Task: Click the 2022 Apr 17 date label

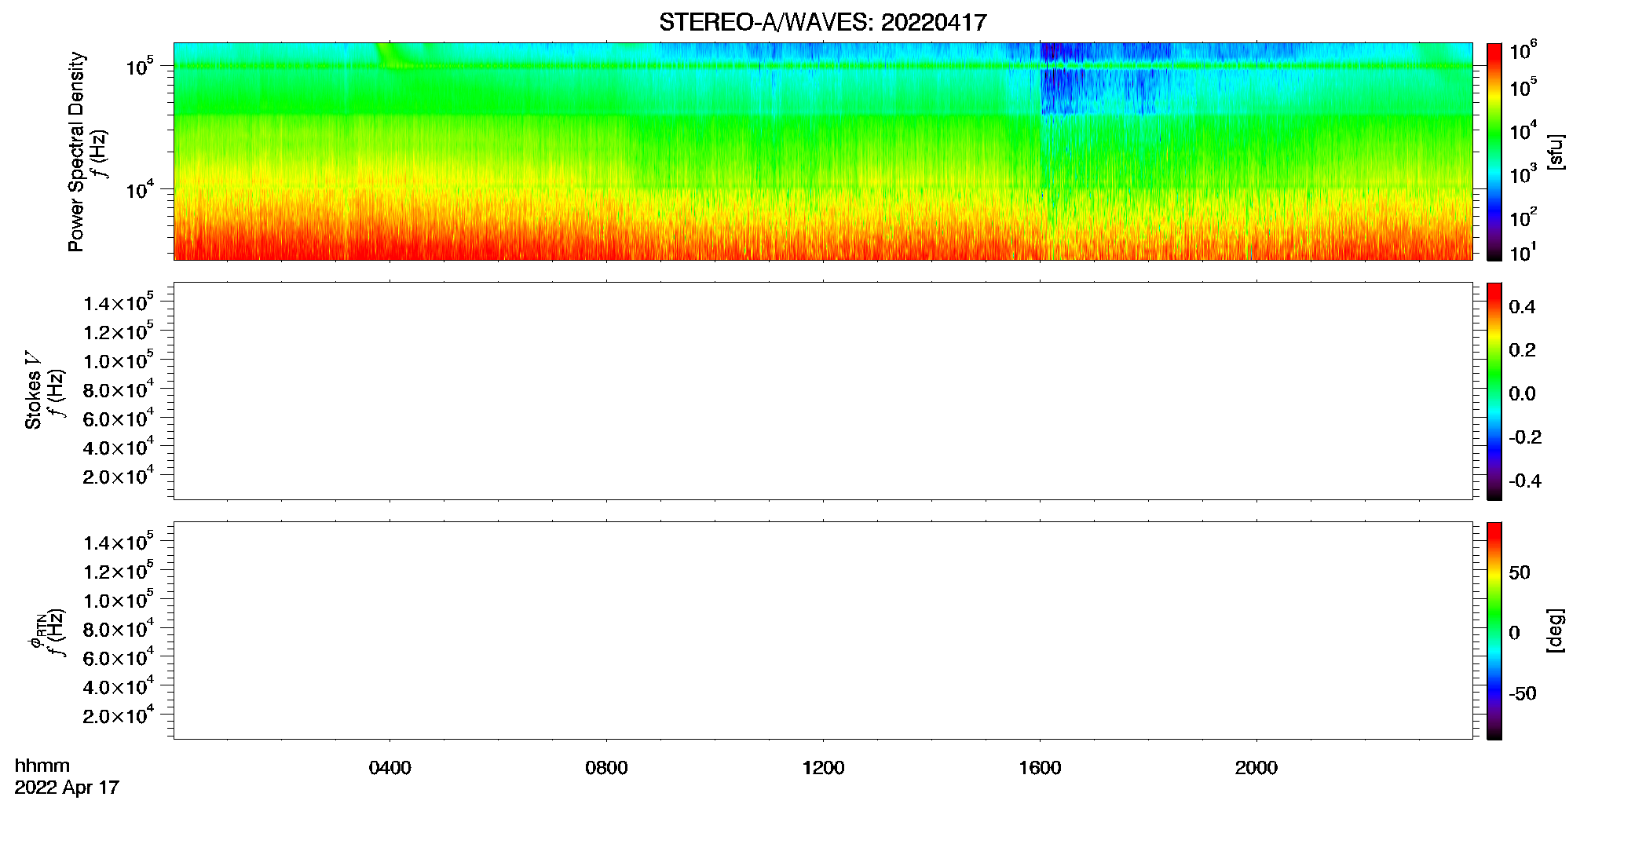Action: 67,788
